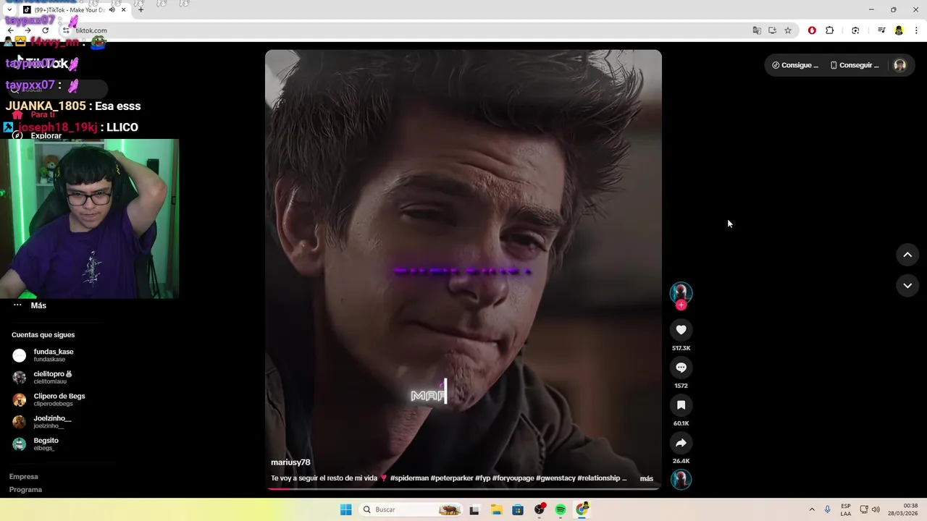Go back with the browser back arrow
The width and height of the screenshot is (927, 521).
point(11,30)
